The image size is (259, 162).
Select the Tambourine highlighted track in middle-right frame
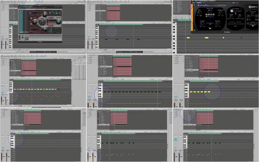[x=191, y=70]
